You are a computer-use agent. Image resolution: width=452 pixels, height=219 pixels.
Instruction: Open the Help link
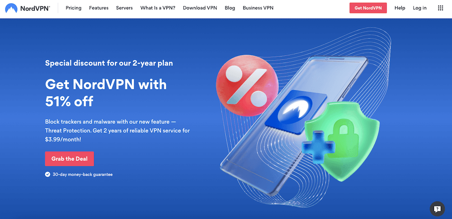pyautogui.click(x=400, y=8)
